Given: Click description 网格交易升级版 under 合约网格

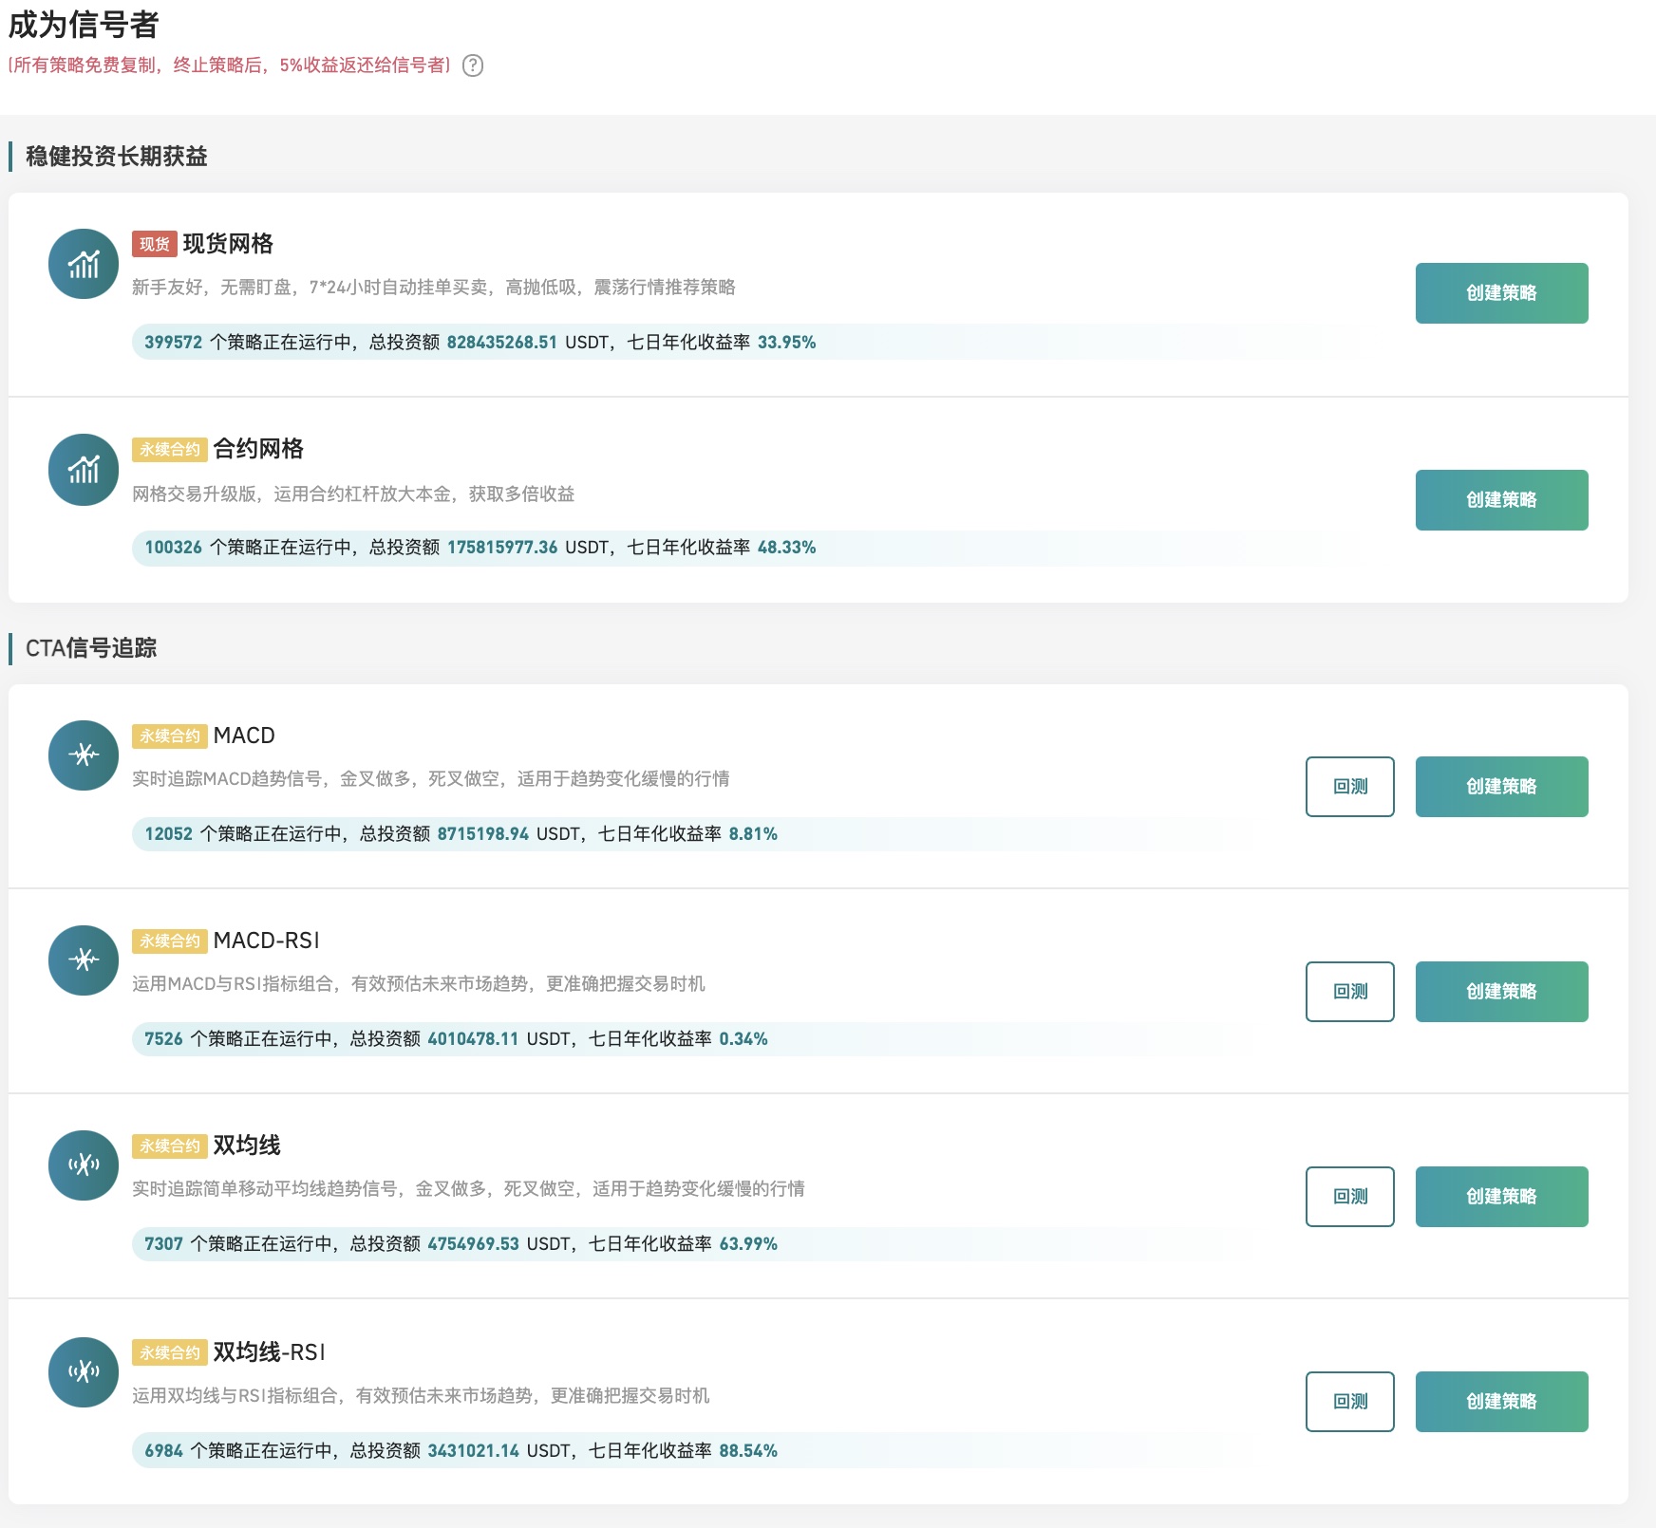Looking at the screenshot, I should tap(353, 494).
